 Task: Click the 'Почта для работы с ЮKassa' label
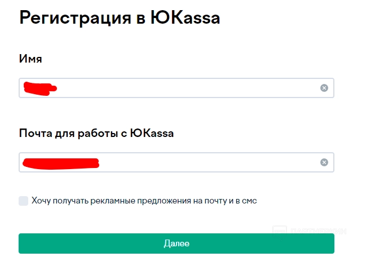click(x=96, y=134)
